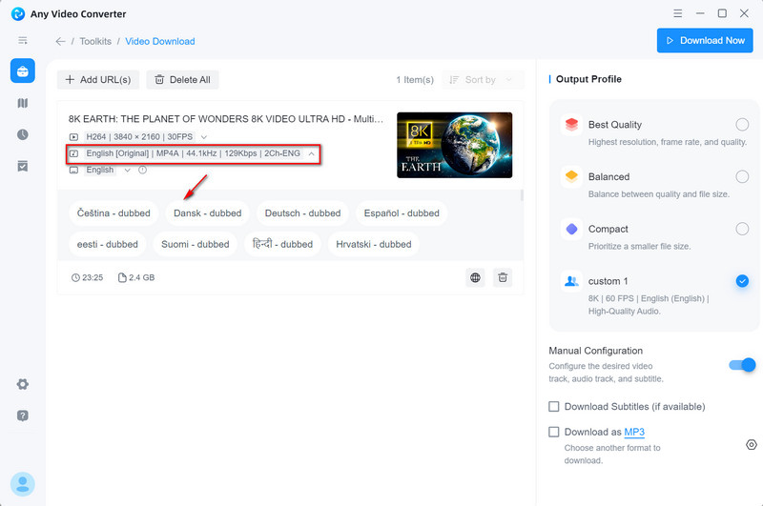This screenshot has width=763, height=506.
Task: Select custom 1 radio button
Action: pos(742,281)
